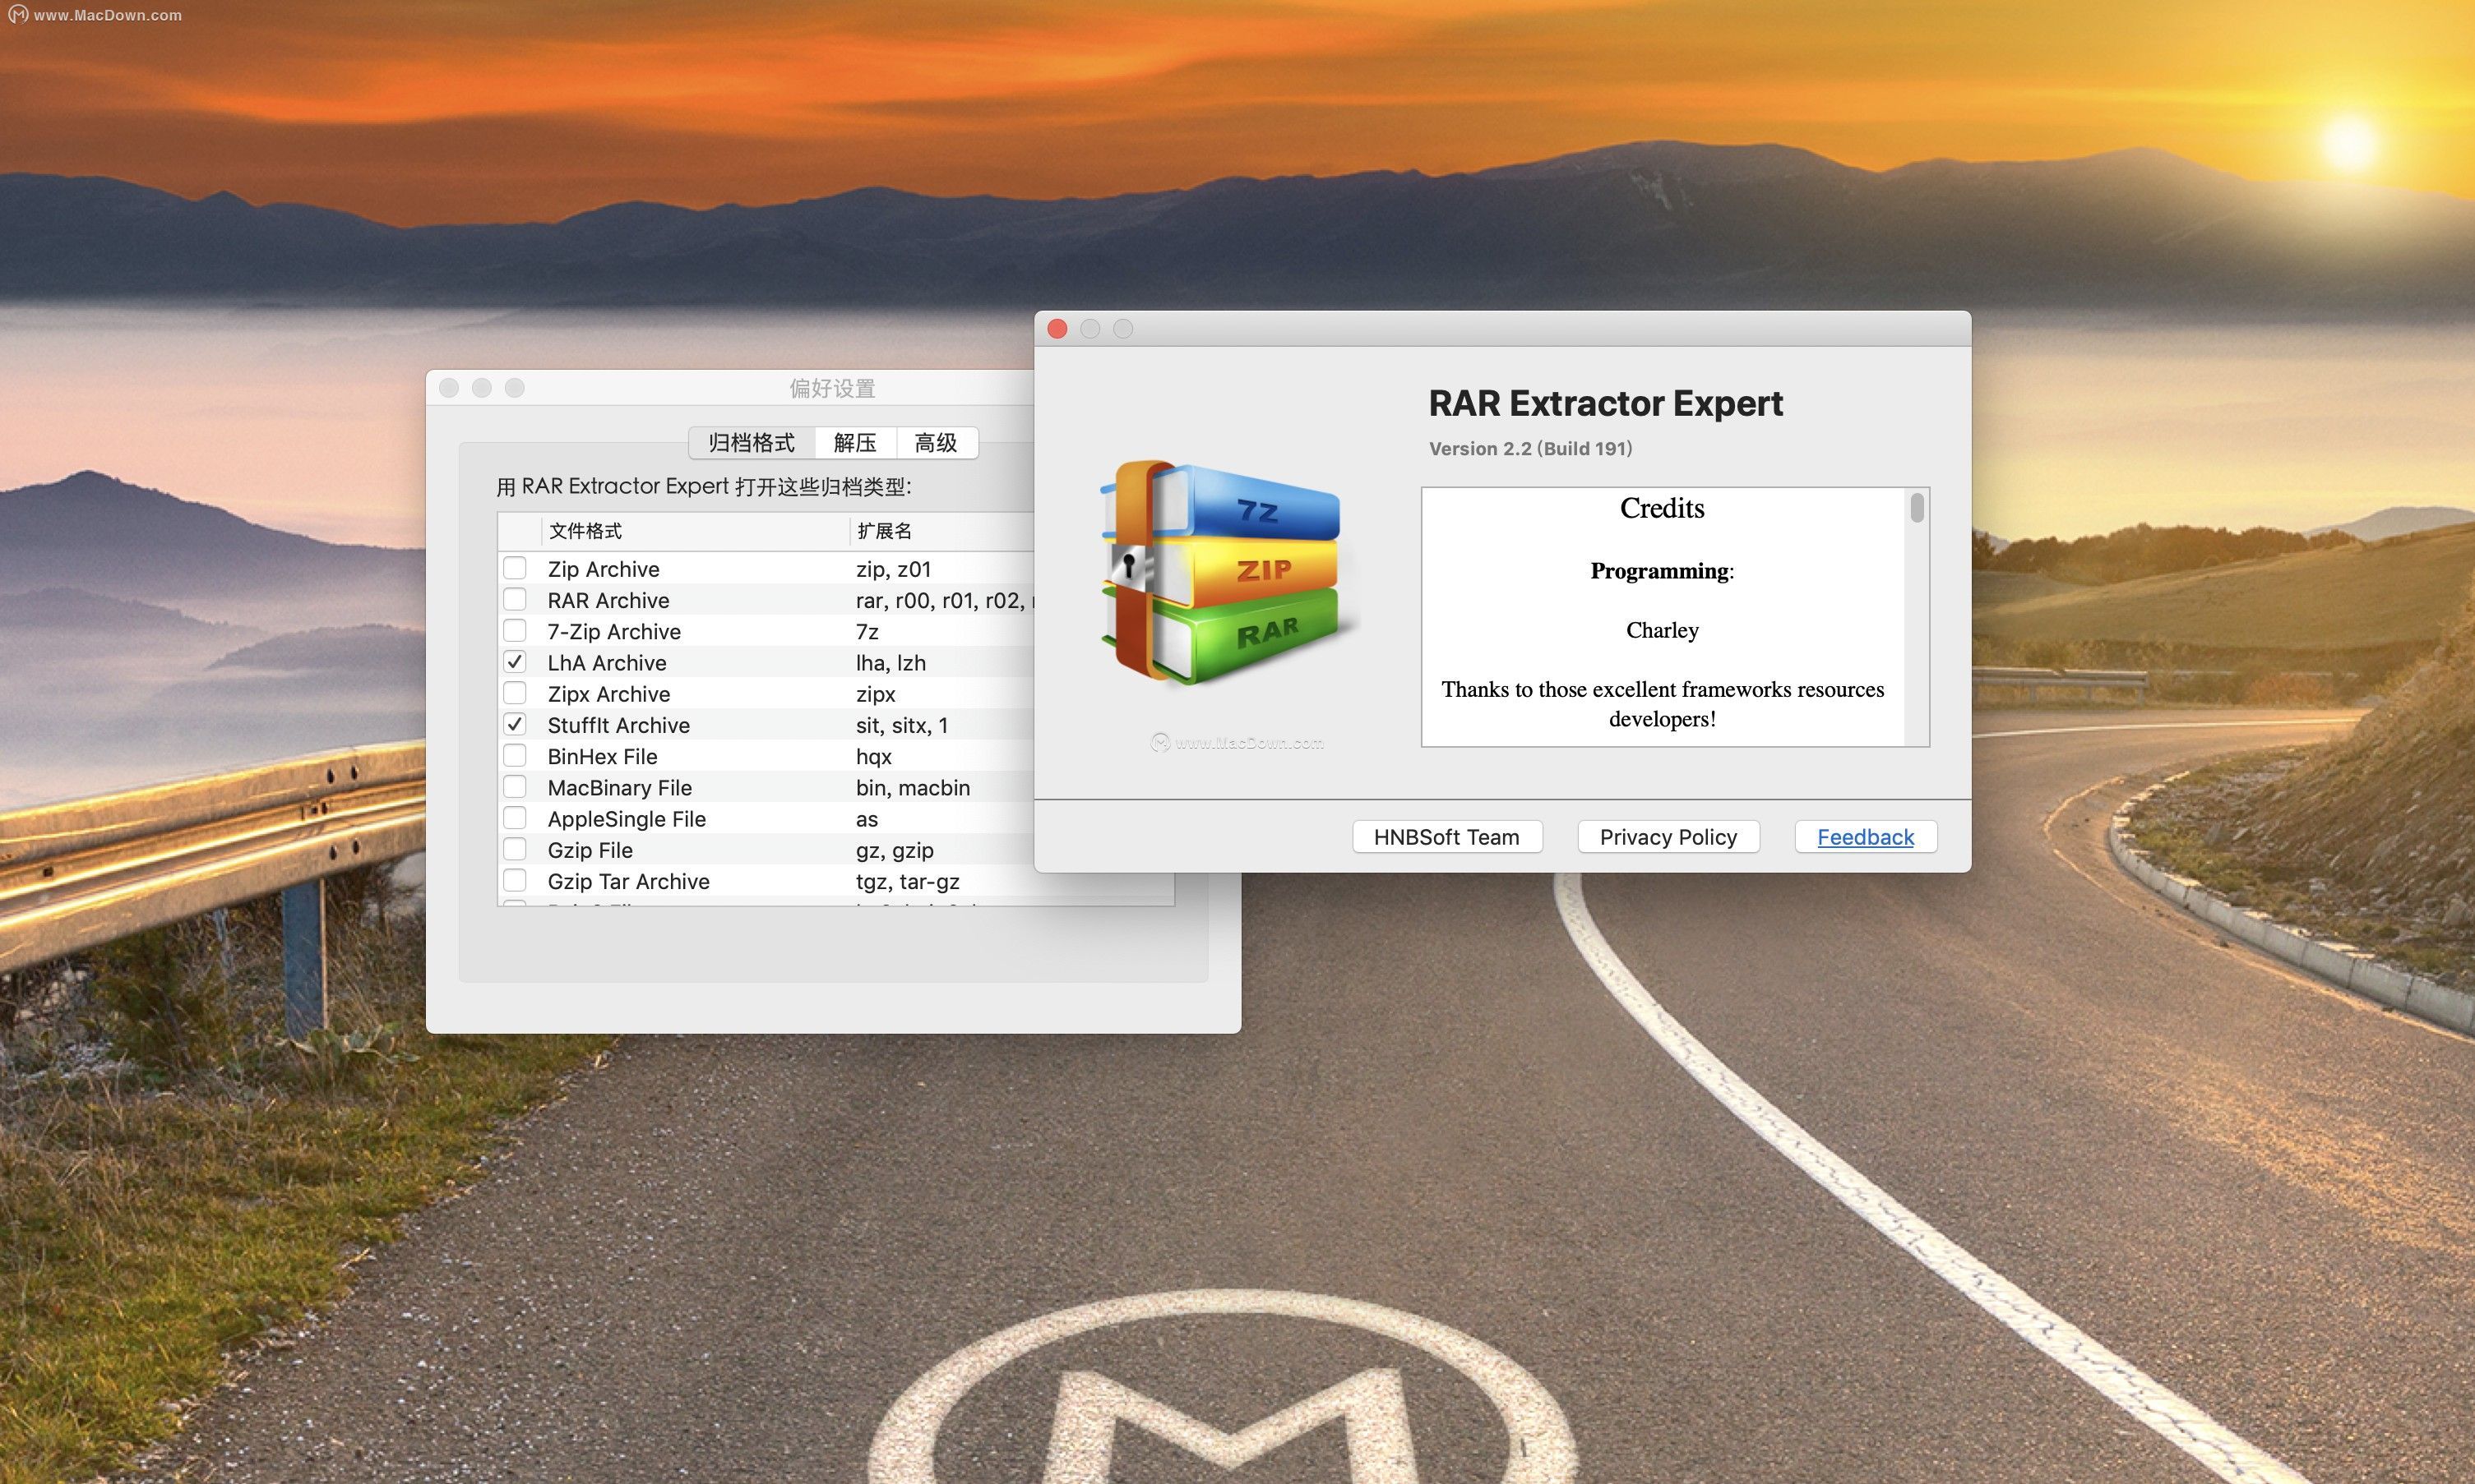Screen dimensions: 2475x1484
Task: Open the Privacy Policy button
Action: [1668, 837]
